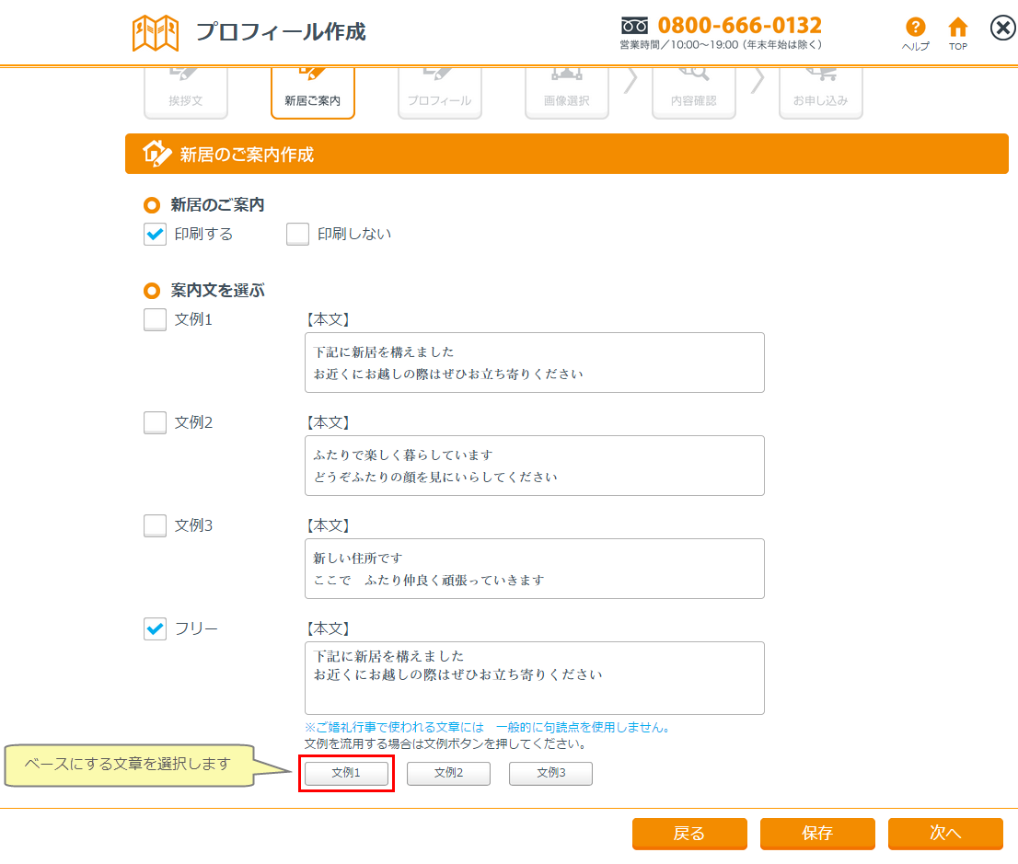Screen dimensions: 1018x864
Task: Check the 印刷する checkbox
Action: tap(156, 235)
